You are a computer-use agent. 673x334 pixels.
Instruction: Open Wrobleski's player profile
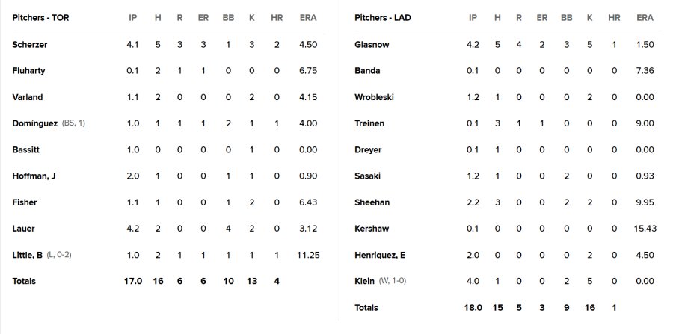(375, 97)
